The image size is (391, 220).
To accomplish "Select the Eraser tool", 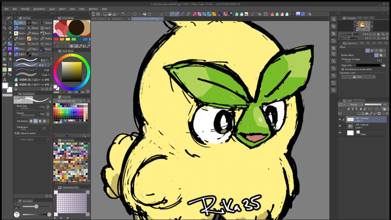I will coord(10,54).
